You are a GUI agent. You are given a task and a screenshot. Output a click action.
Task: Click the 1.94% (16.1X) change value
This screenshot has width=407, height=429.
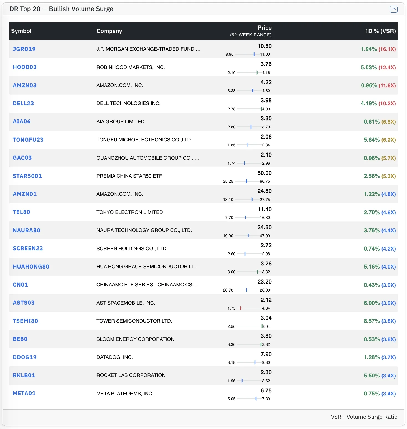(378, 49)
